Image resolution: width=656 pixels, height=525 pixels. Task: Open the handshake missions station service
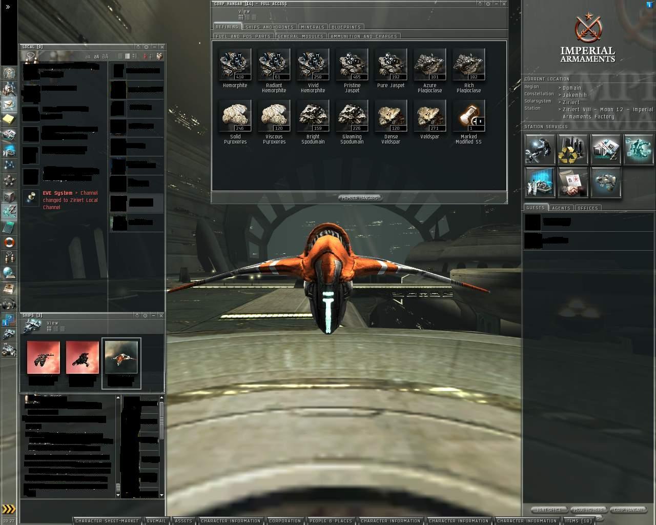click(572, 182)
